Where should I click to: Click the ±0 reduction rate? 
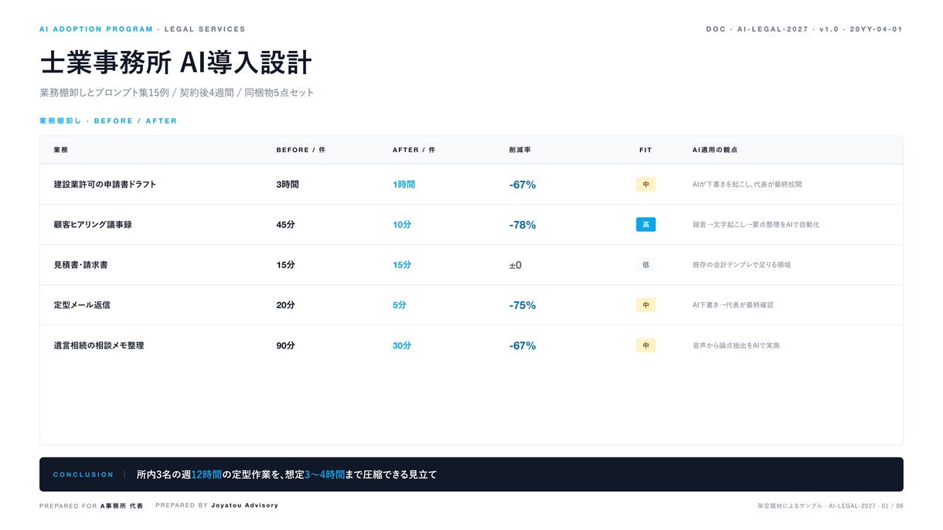515,265
